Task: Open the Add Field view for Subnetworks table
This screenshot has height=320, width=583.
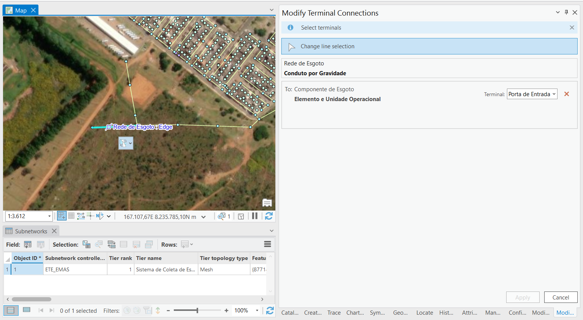Action: pos(28,244)
